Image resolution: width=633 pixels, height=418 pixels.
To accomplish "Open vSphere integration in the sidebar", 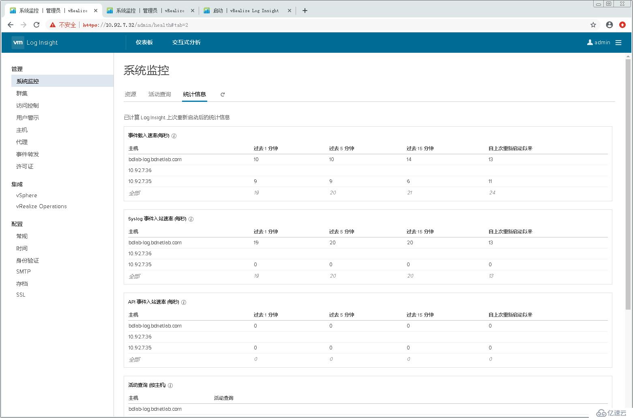I will [x=27, y=195].
